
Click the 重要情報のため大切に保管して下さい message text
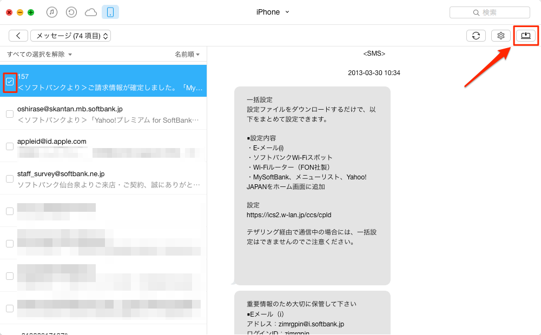tap(301, 304)
